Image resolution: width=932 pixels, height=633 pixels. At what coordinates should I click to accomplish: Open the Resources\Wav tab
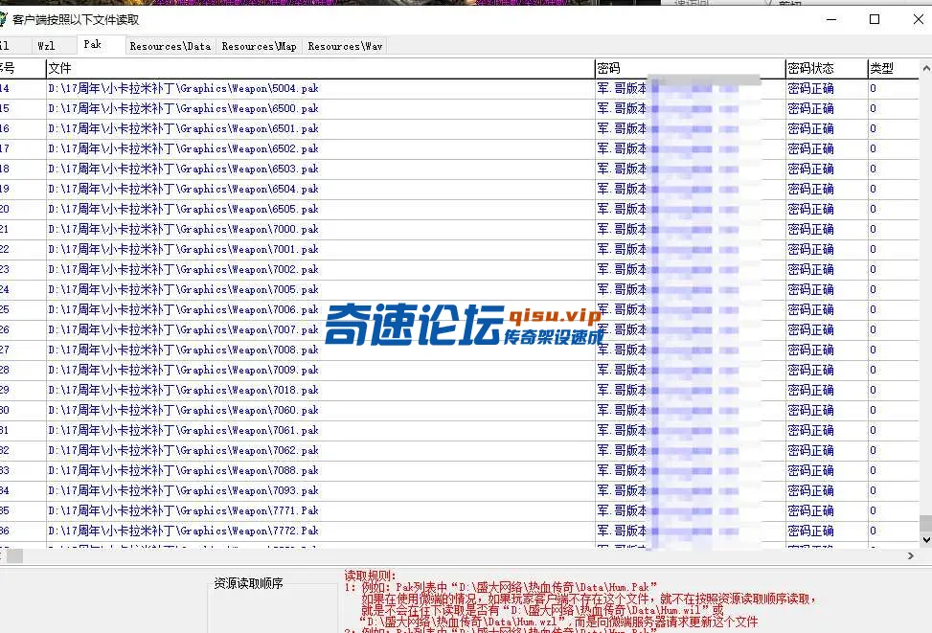pos(345,46)
